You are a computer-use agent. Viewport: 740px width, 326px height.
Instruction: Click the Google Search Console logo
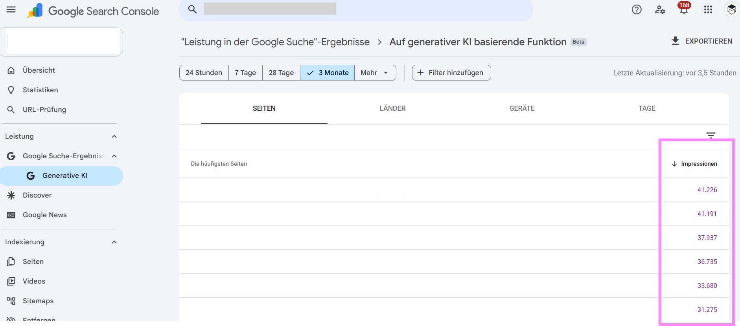click(x=93, y=11)
